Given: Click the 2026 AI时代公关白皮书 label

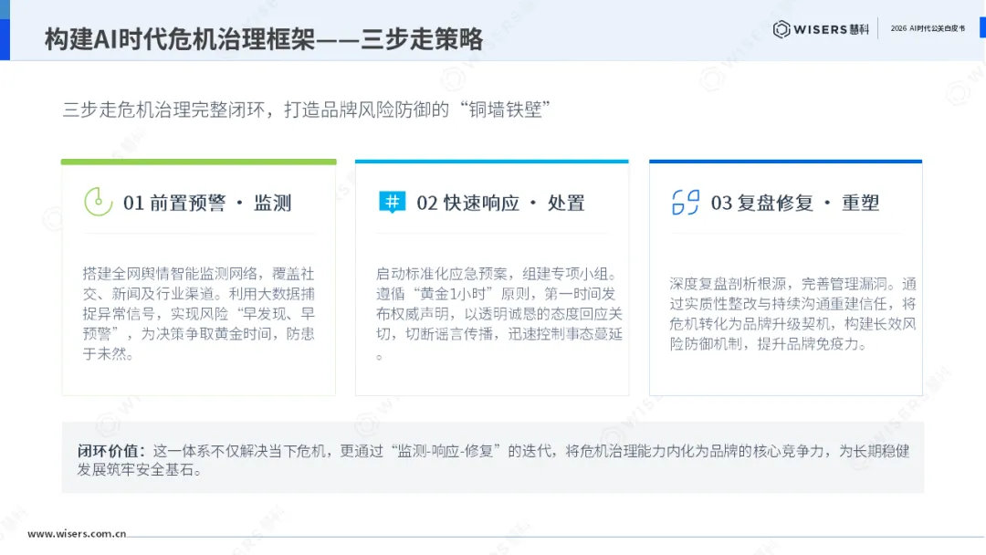Looking at the screenshot, I should coord(928,28).
